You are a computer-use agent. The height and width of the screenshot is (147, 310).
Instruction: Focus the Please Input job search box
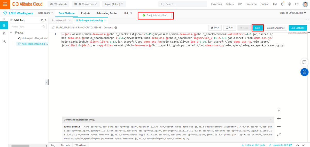point(28,27)
